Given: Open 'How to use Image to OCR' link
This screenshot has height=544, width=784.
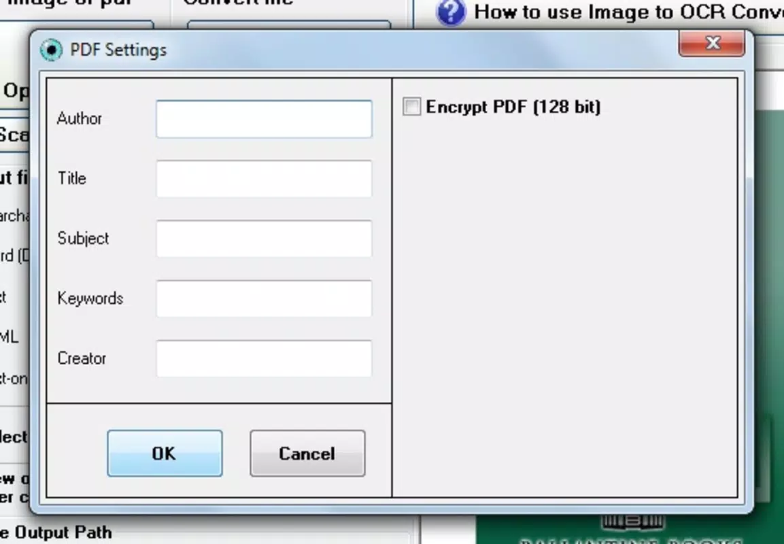Looking at the screenshot, I should pyautogui.click(x=628, y=12).
